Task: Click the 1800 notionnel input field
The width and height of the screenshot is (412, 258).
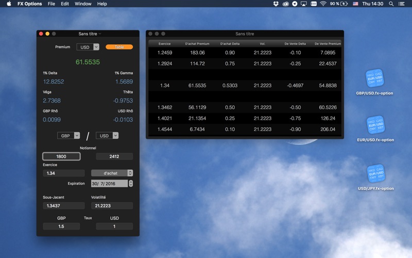Action: (61, 156)
